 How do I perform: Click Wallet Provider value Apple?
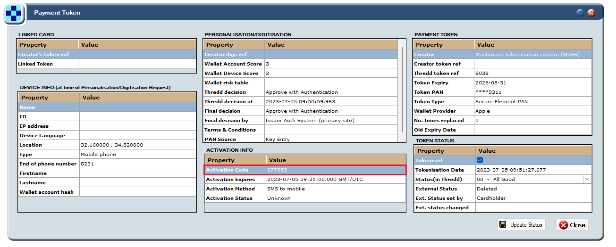tap(482, 111)
